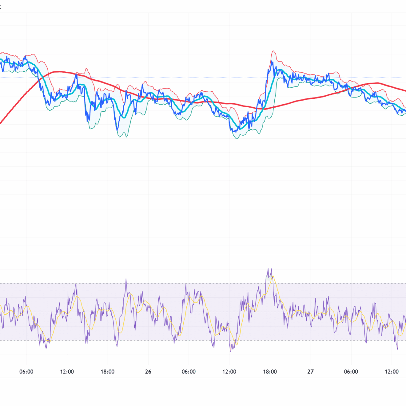Click the 12:00 label between dates 26 and 27
Viewport: 406px width, 406px height.
229,371
